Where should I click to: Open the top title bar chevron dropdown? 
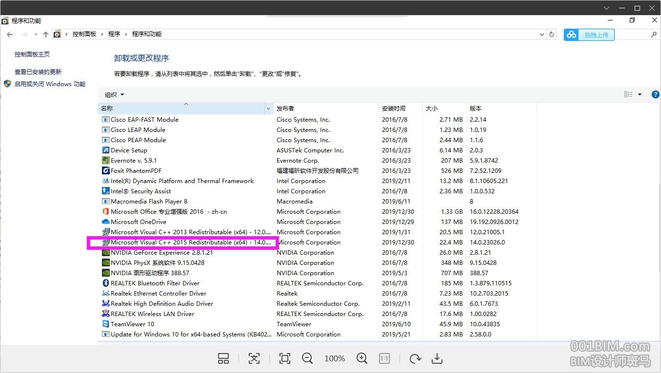pyautogui.click(x=607, y=8)
